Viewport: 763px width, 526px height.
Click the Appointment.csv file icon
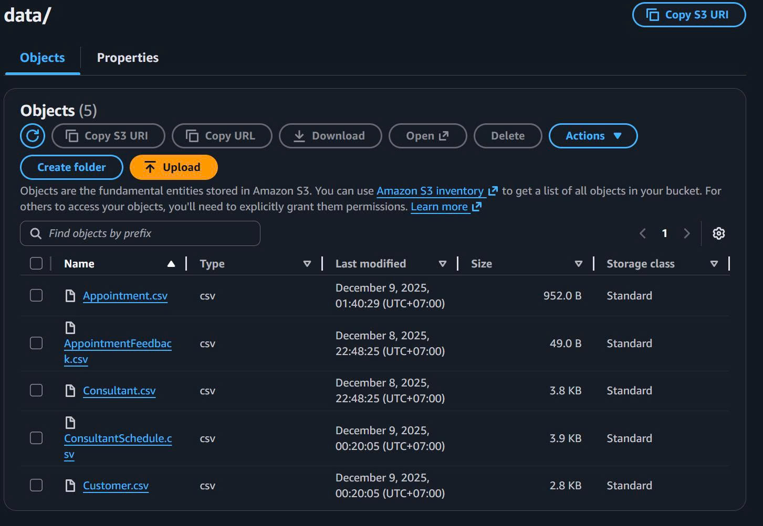coord(70,296)
